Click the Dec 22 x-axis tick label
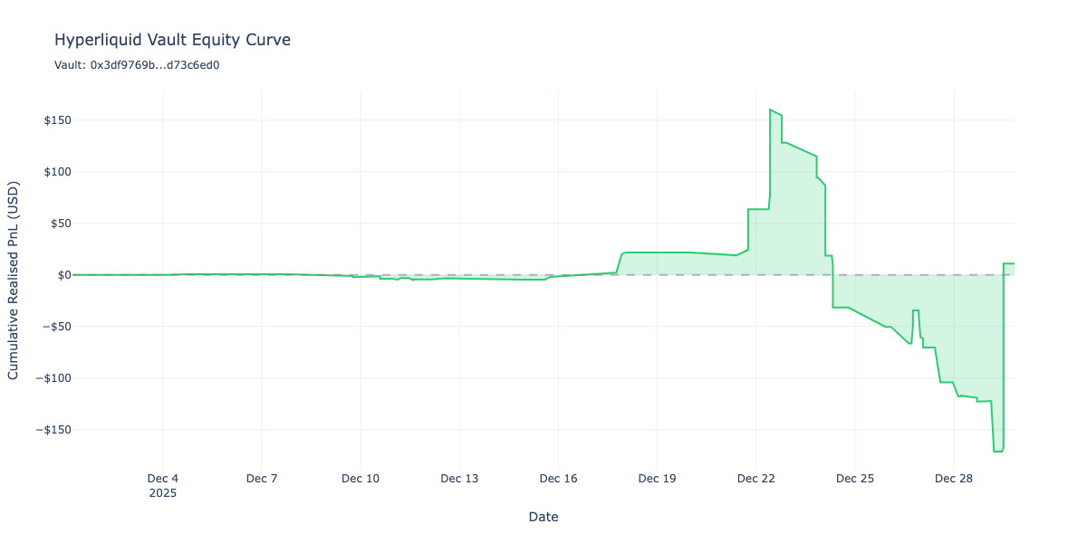Image resolution: width=1087 pixels, height=543 pixels. click(756, 479)
